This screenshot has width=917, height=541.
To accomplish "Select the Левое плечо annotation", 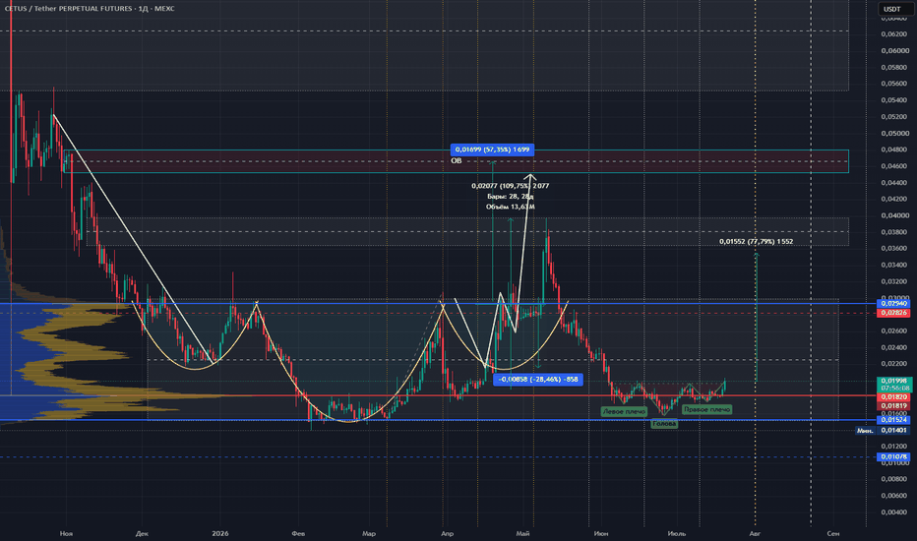I will (x=624, y=412).
